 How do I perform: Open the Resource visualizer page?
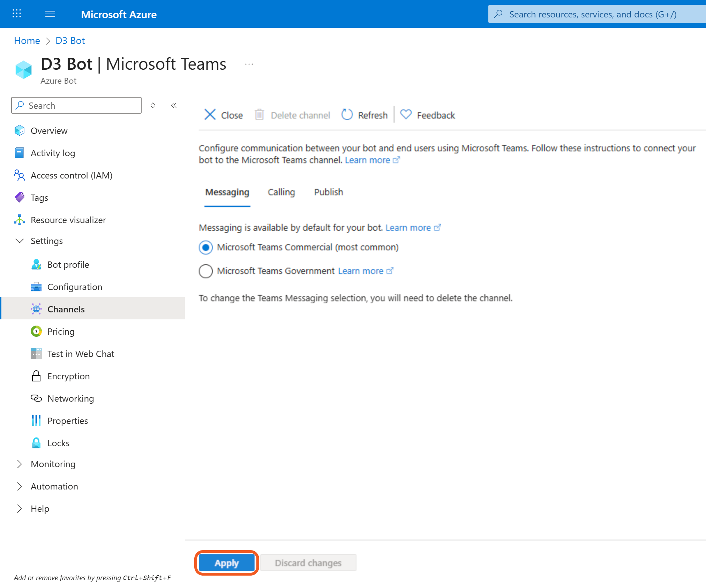point(68,220)
